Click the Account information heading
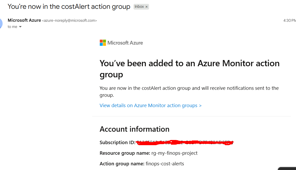 pyautogui.click(x=134, y=129)
